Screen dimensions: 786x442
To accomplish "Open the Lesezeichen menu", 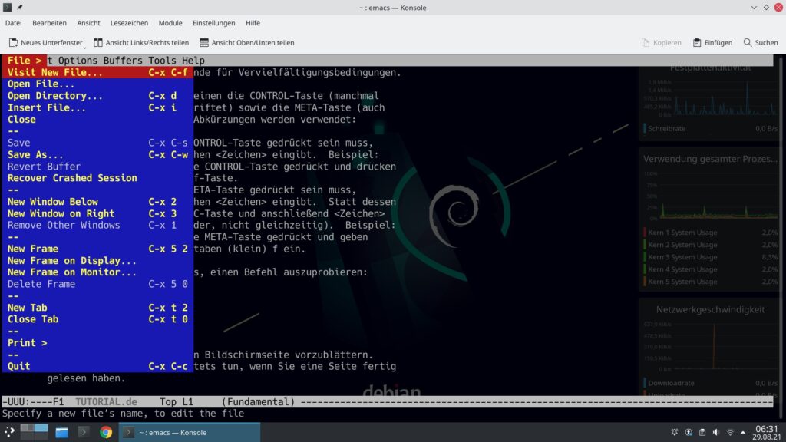I will click(x=129, y=23).
